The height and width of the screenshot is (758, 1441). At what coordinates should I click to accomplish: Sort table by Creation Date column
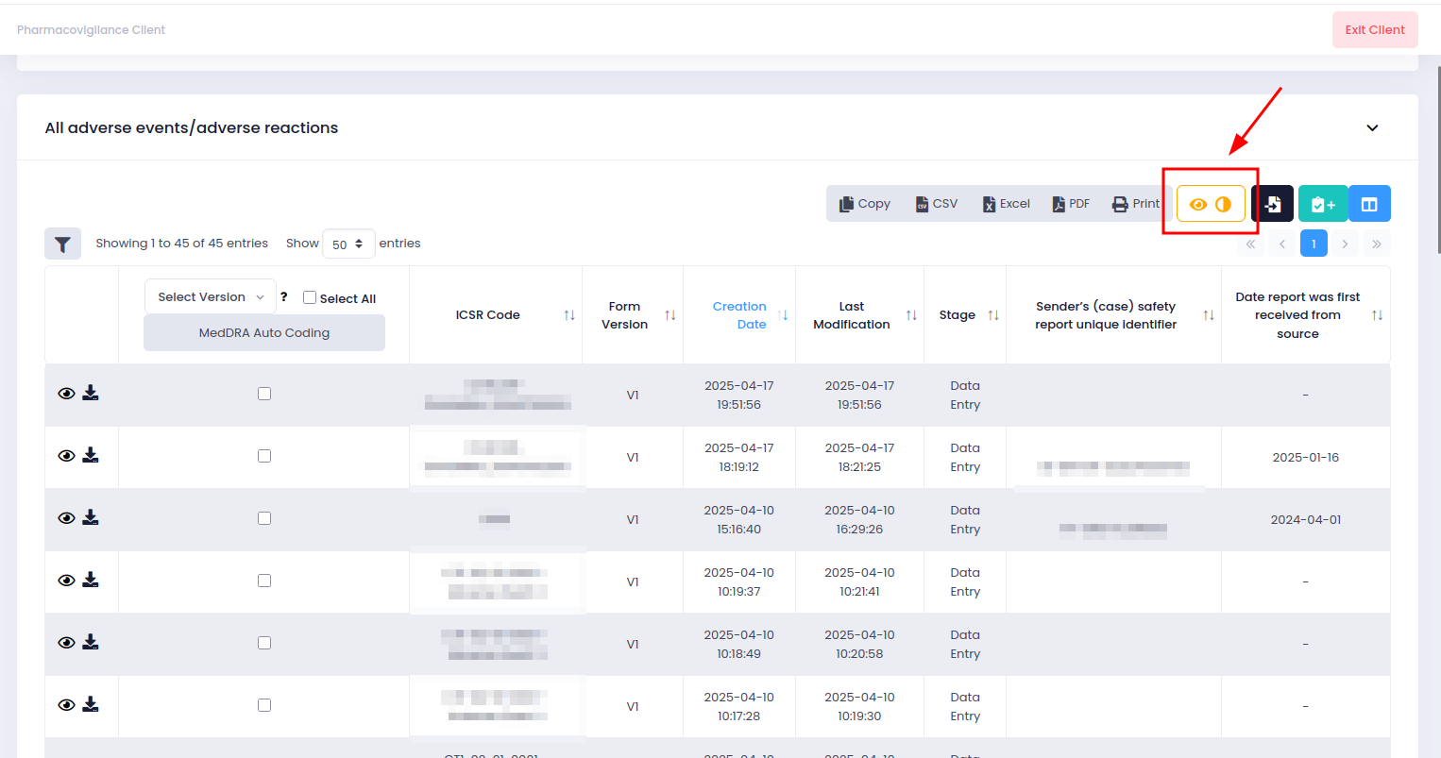[x=740, y=315]
